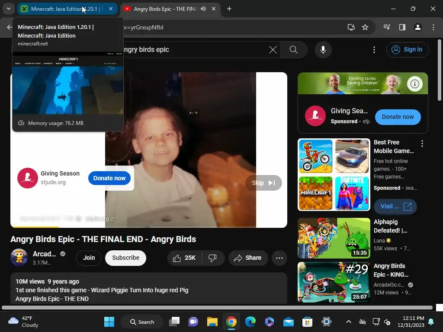The width and height of the screenshot is (443, 332).
Task: Bookmark this page with the star icon
Action: [365, 27]
